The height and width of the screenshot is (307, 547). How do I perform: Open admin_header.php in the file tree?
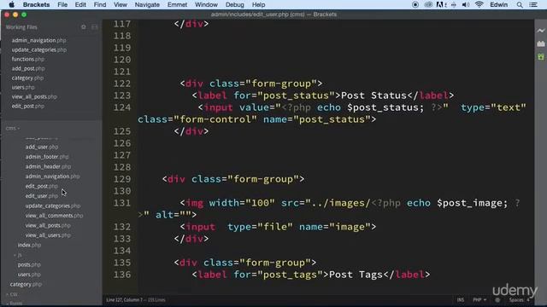(x=48, y=166)
